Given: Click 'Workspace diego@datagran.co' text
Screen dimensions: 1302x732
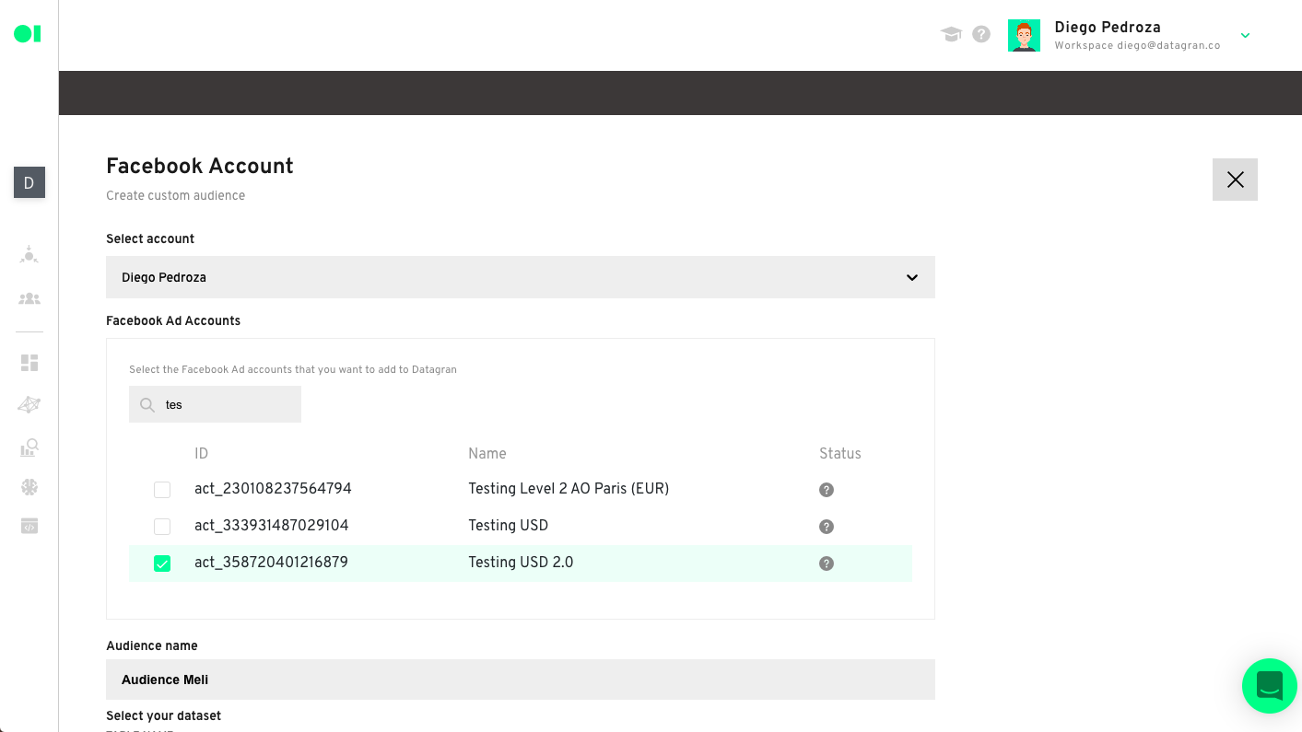Looking at the screenshot, I should coord(1137,45).
